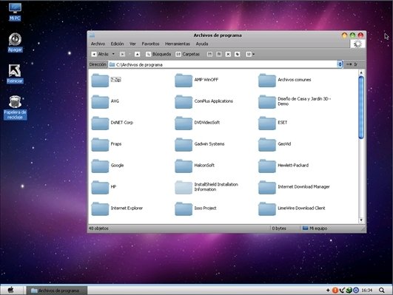The width and height of the screenshot is (393, 295).
Task: Click the Mi equipo status bar entry
Action: 315,228
